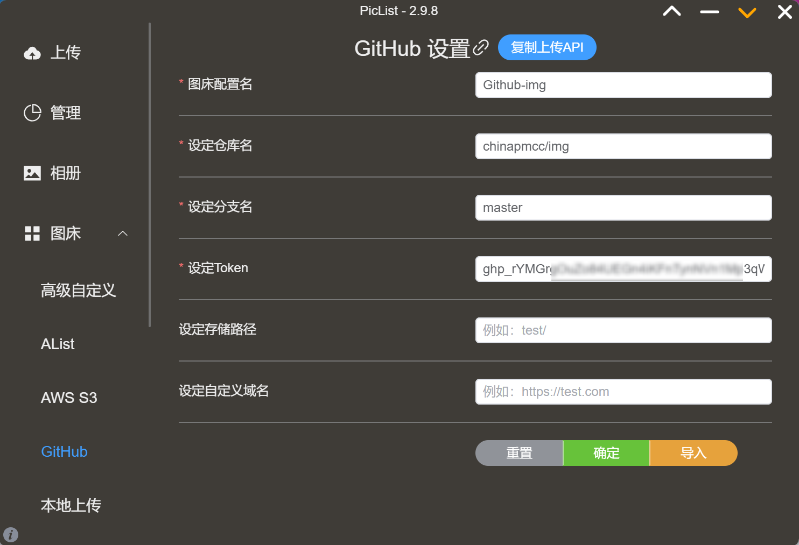799x545 pixels.
Task: Select AList in the sidebar
Action: click(58, 344)
